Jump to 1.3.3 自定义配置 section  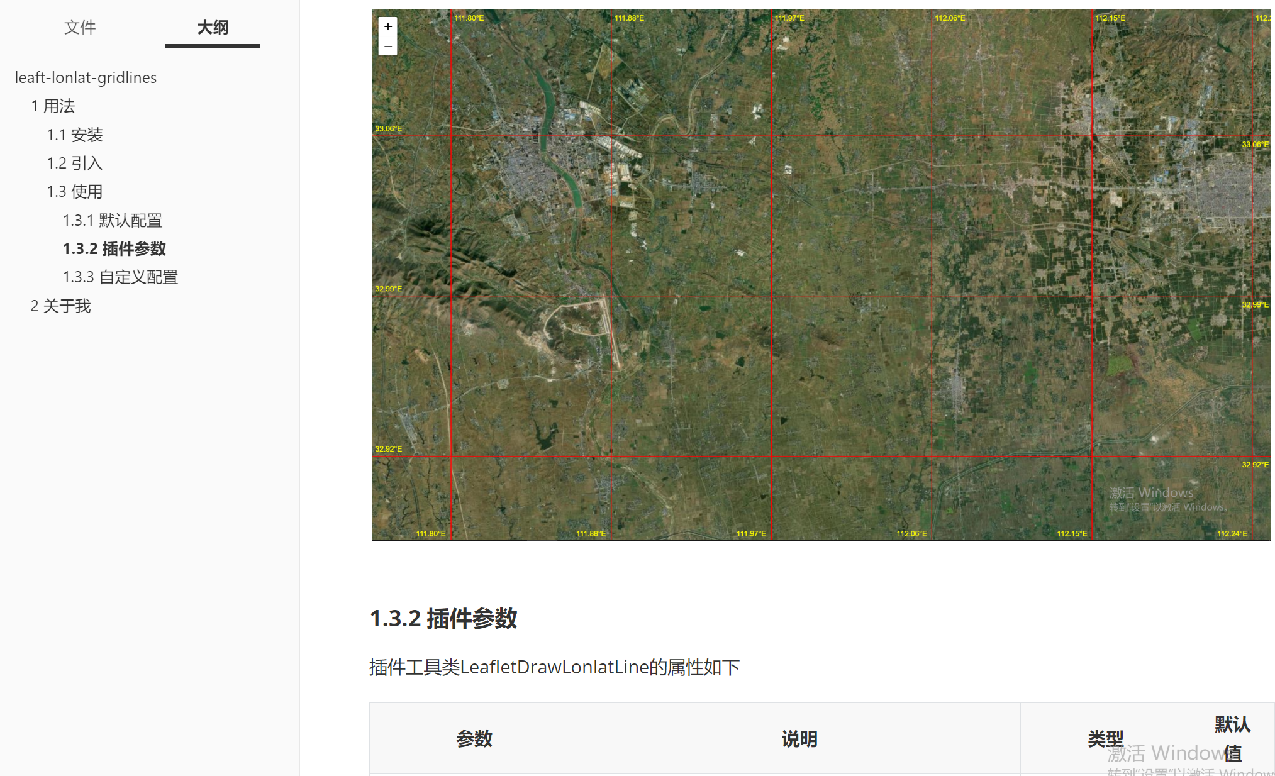[120, 277]
